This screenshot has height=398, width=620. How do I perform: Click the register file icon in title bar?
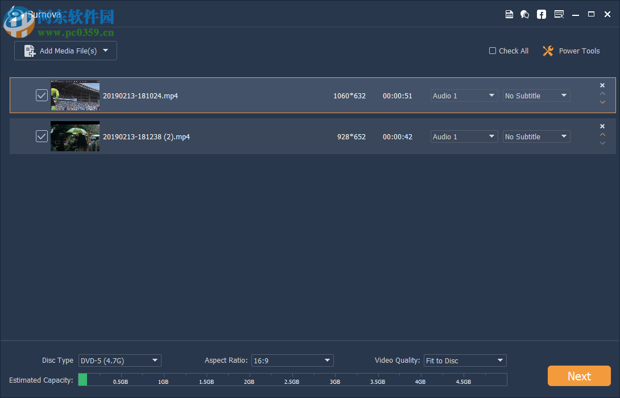pos(509,14)
